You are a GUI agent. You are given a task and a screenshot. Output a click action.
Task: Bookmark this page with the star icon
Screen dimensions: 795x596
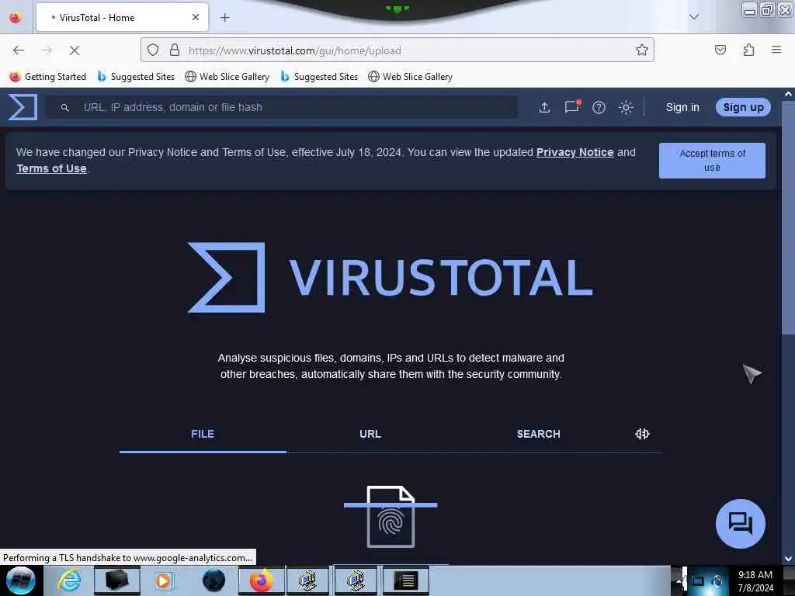[x=642, y=50]
